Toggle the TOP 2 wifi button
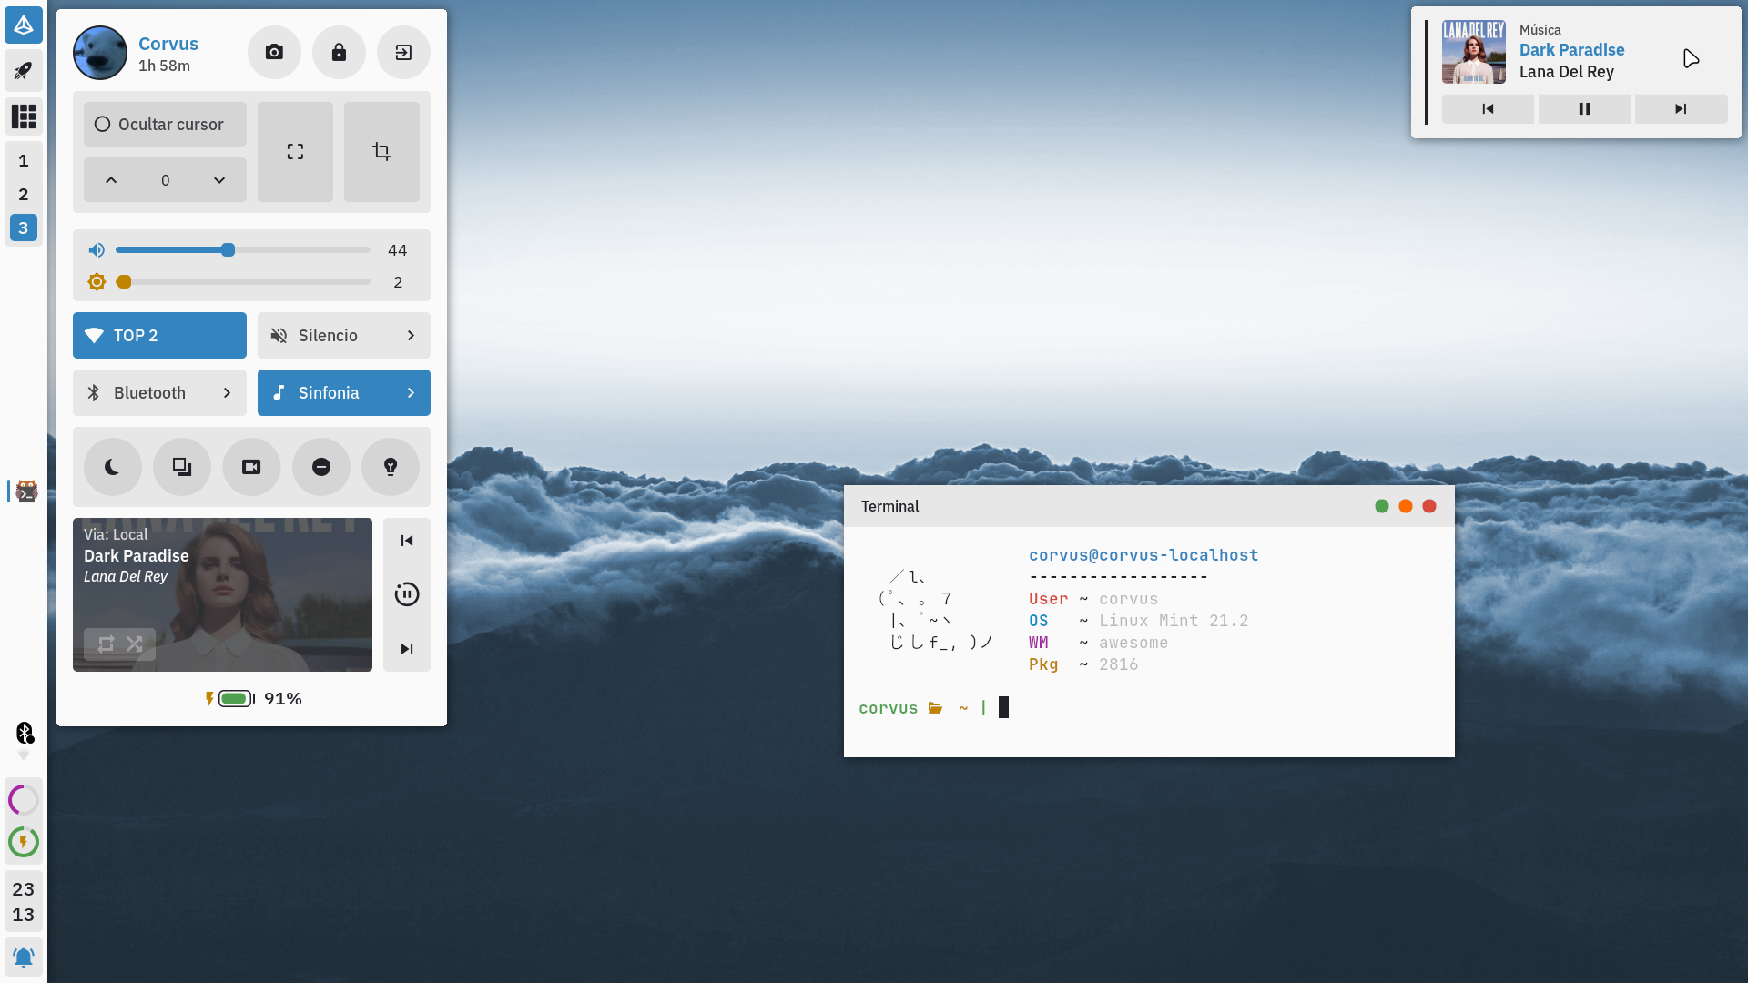Viewport: 1748px width, 983px height. (x=159, y=336)
